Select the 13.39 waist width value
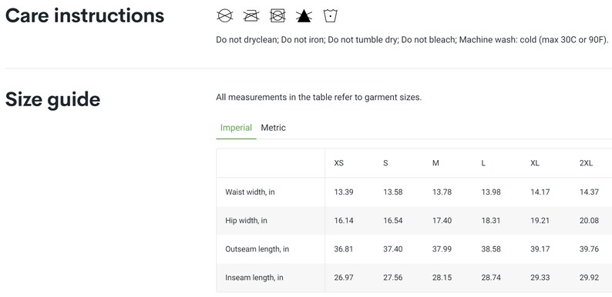Image resolution: width=612 pixels, height=297 pixels. pyautogui.click(x=344, y=192)
